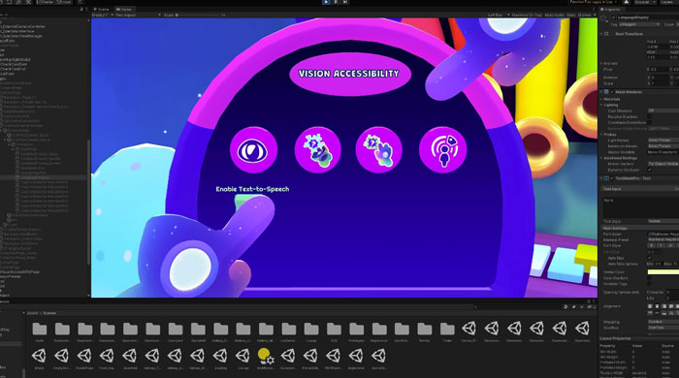
Task: Select the Trailer folder in the Project panel
Action: point(447,332)
